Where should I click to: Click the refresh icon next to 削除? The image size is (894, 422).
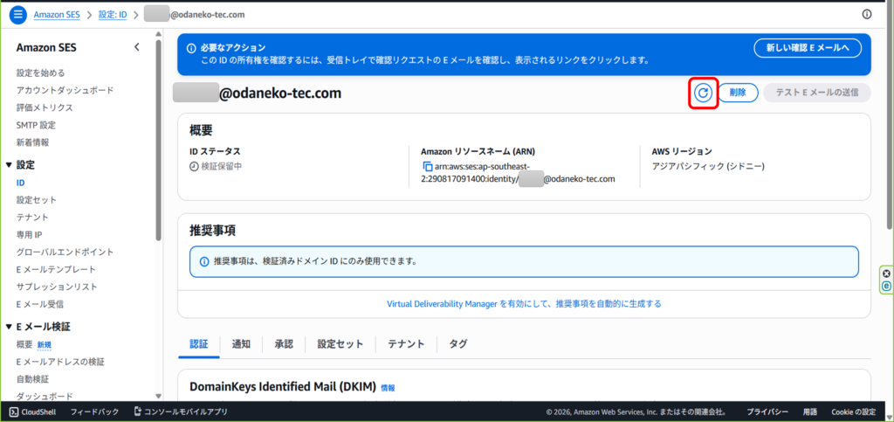(703, 93)
